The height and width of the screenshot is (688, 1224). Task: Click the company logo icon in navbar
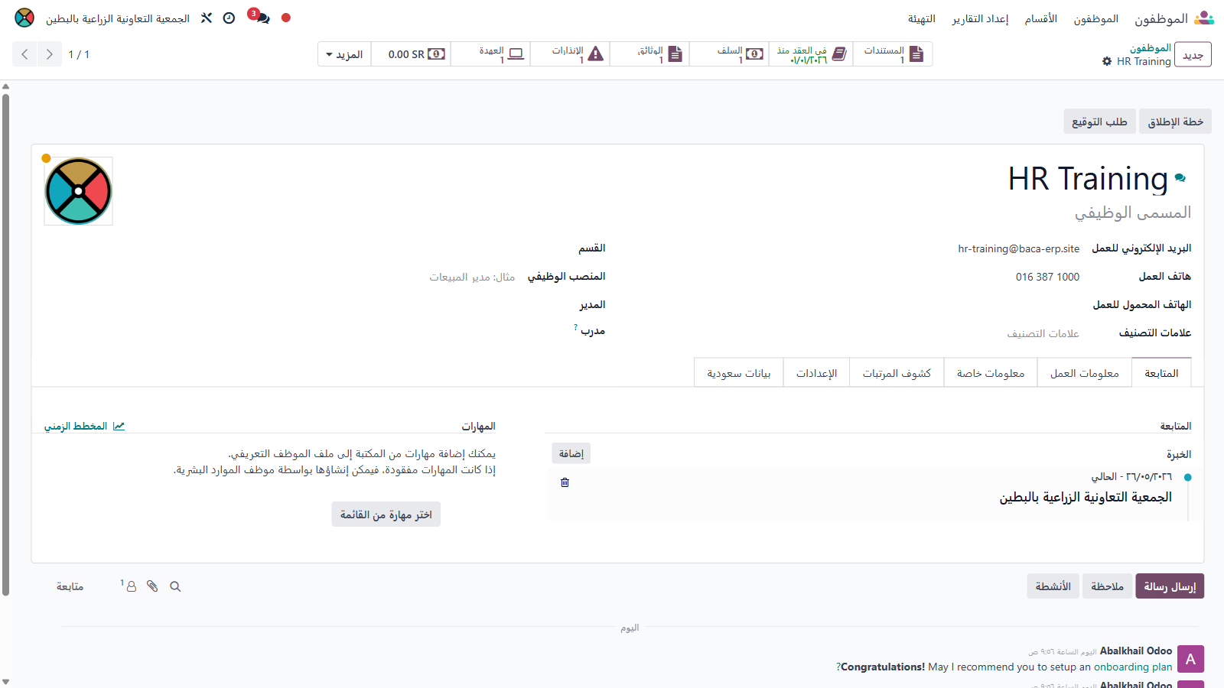tap(24, 18)
